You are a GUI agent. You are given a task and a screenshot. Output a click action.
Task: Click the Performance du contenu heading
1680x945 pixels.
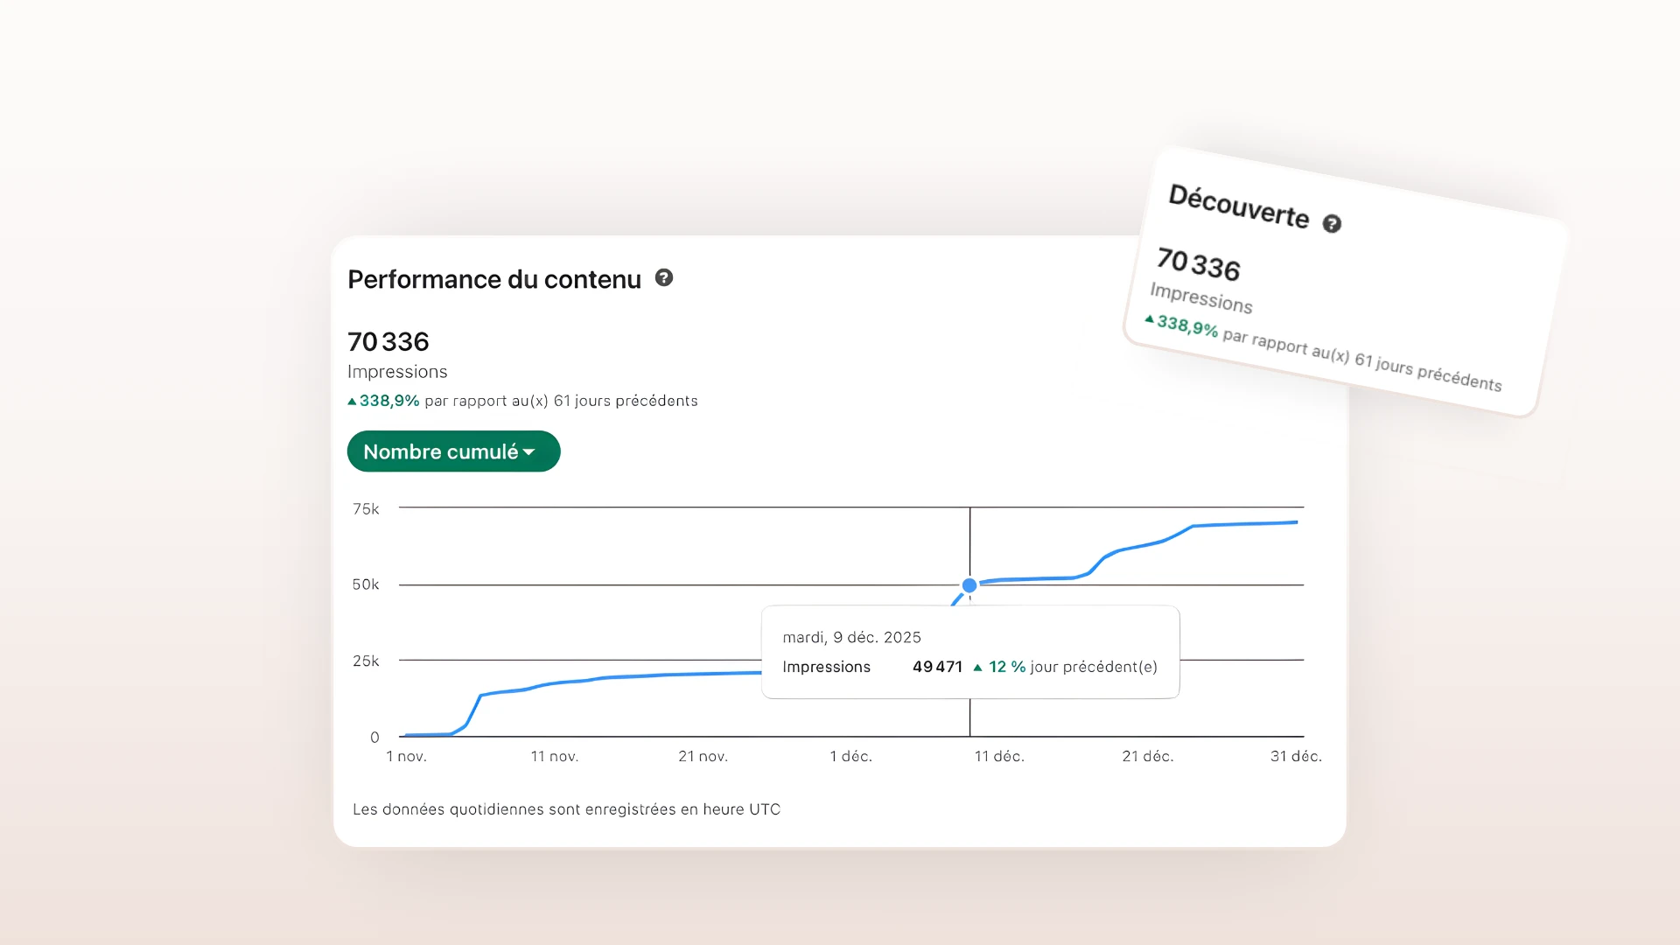pyautogui.click(x=494, y=279)
